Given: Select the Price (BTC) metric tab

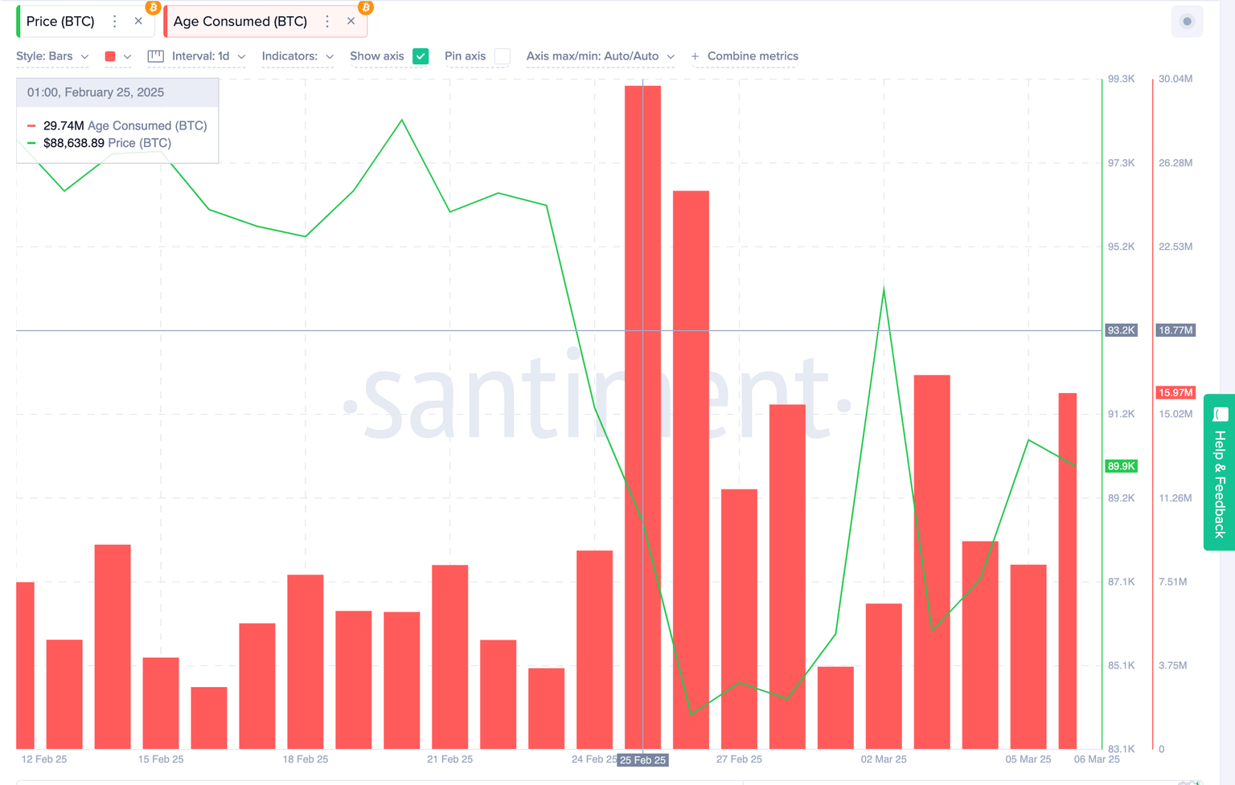Looking at the screenshot, I should [59, 21].
